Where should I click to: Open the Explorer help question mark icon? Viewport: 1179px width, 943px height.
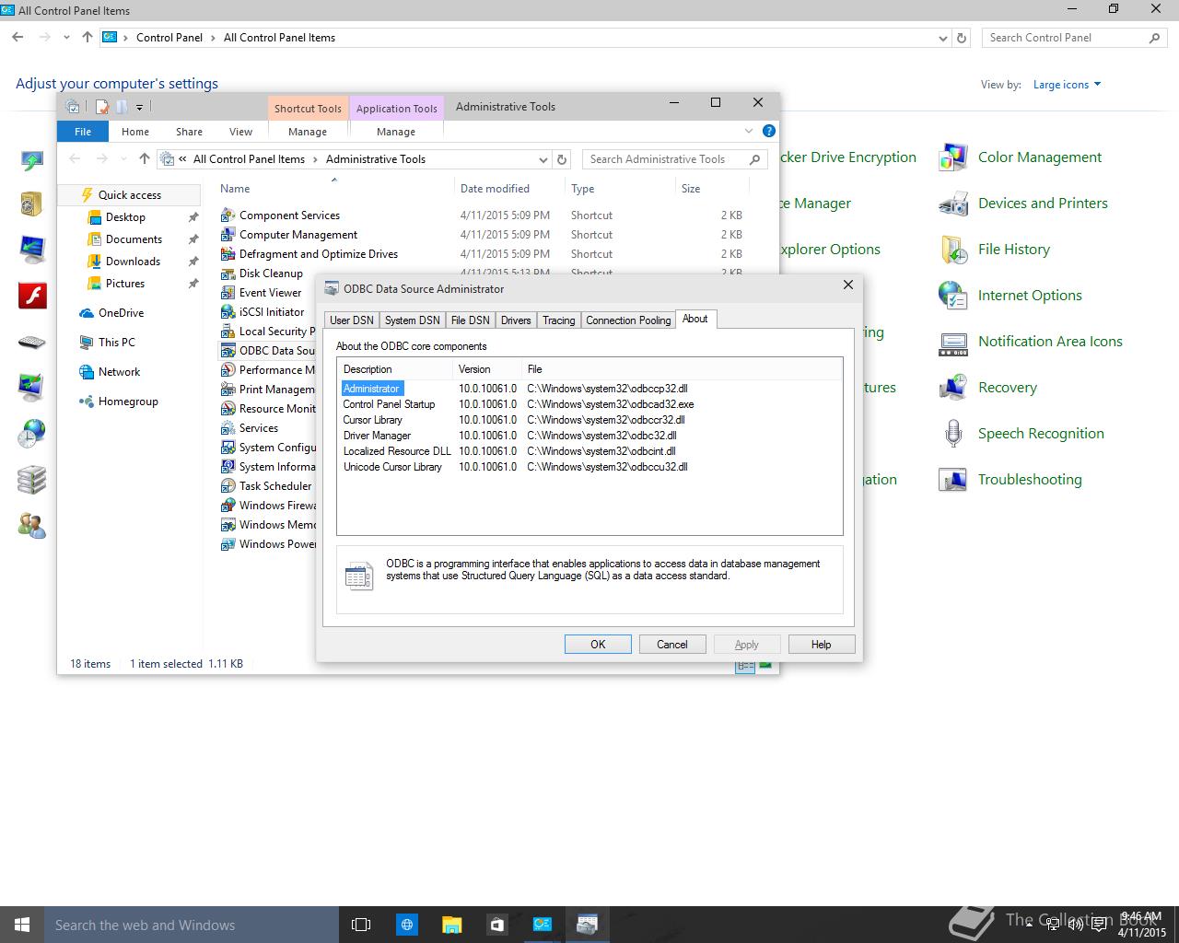click(768, 132)
